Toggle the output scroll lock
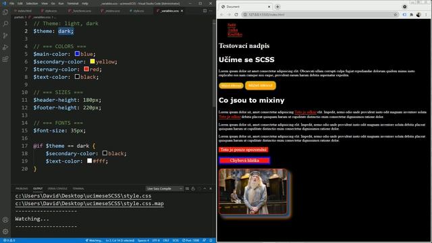The height and width of the screenshot is (243, 432). (193, 189)
